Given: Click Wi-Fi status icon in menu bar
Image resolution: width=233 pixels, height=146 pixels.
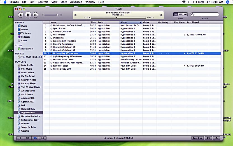Looking at the screenshot, I should coord(184,2).
